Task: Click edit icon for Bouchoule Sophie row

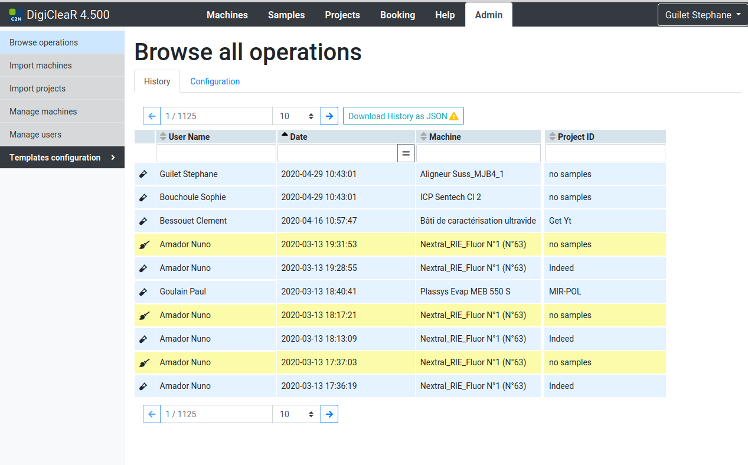Action: tap(143, 198)
